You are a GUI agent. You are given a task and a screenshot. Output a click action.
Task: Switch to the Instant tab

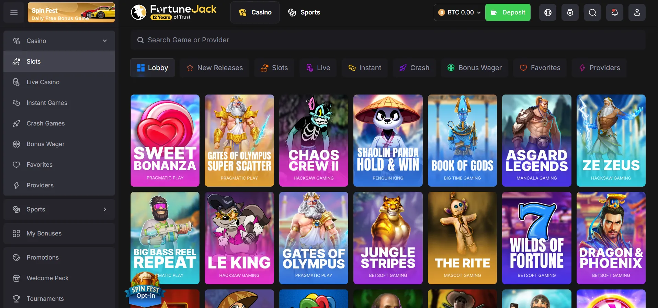click(x=365, y=68)
